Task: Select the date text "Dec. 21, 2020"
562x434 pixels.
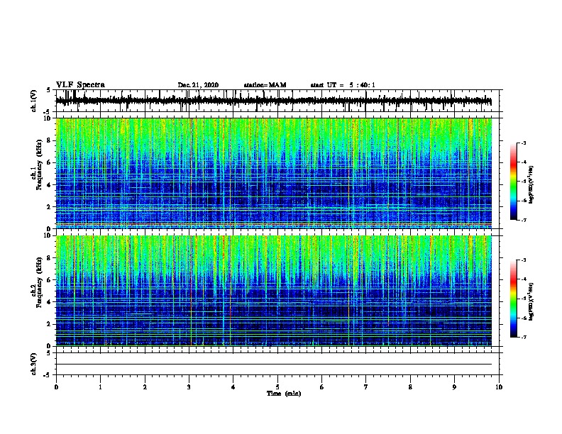Action: pyautogui.click(x=198, y=85)
